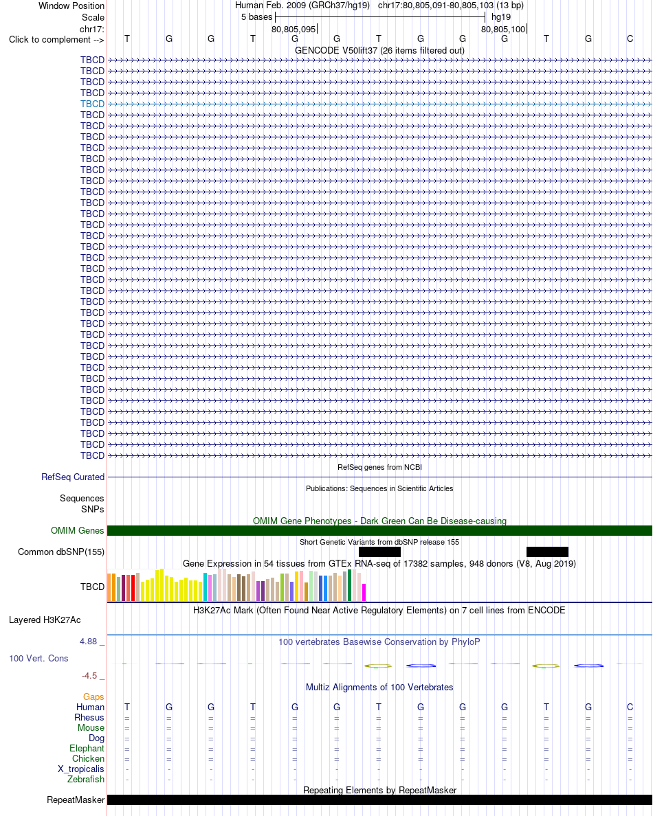The image size is (653, 816).
Task: Click the 4.88 PhyloP upper scale value
Action: click(89, 642)
